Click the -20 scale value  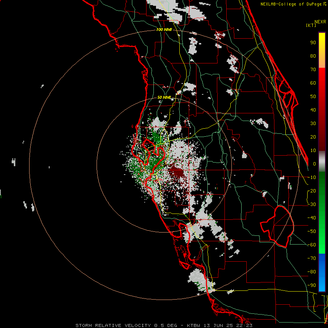click(312, 191)
